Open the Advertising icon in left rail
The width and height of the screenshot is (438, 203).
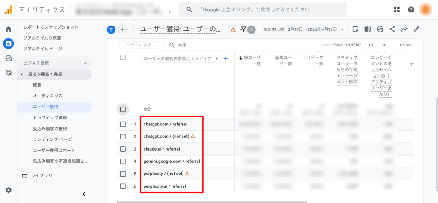(8, 73)
